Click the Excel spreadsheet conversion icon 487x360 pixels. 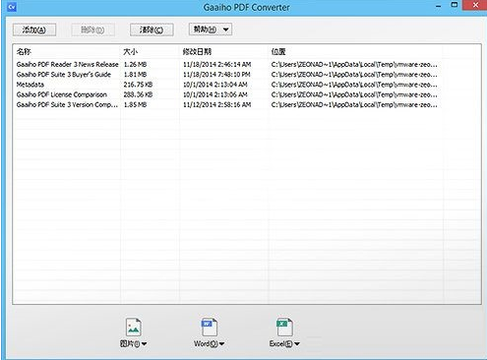click(284, 327)
